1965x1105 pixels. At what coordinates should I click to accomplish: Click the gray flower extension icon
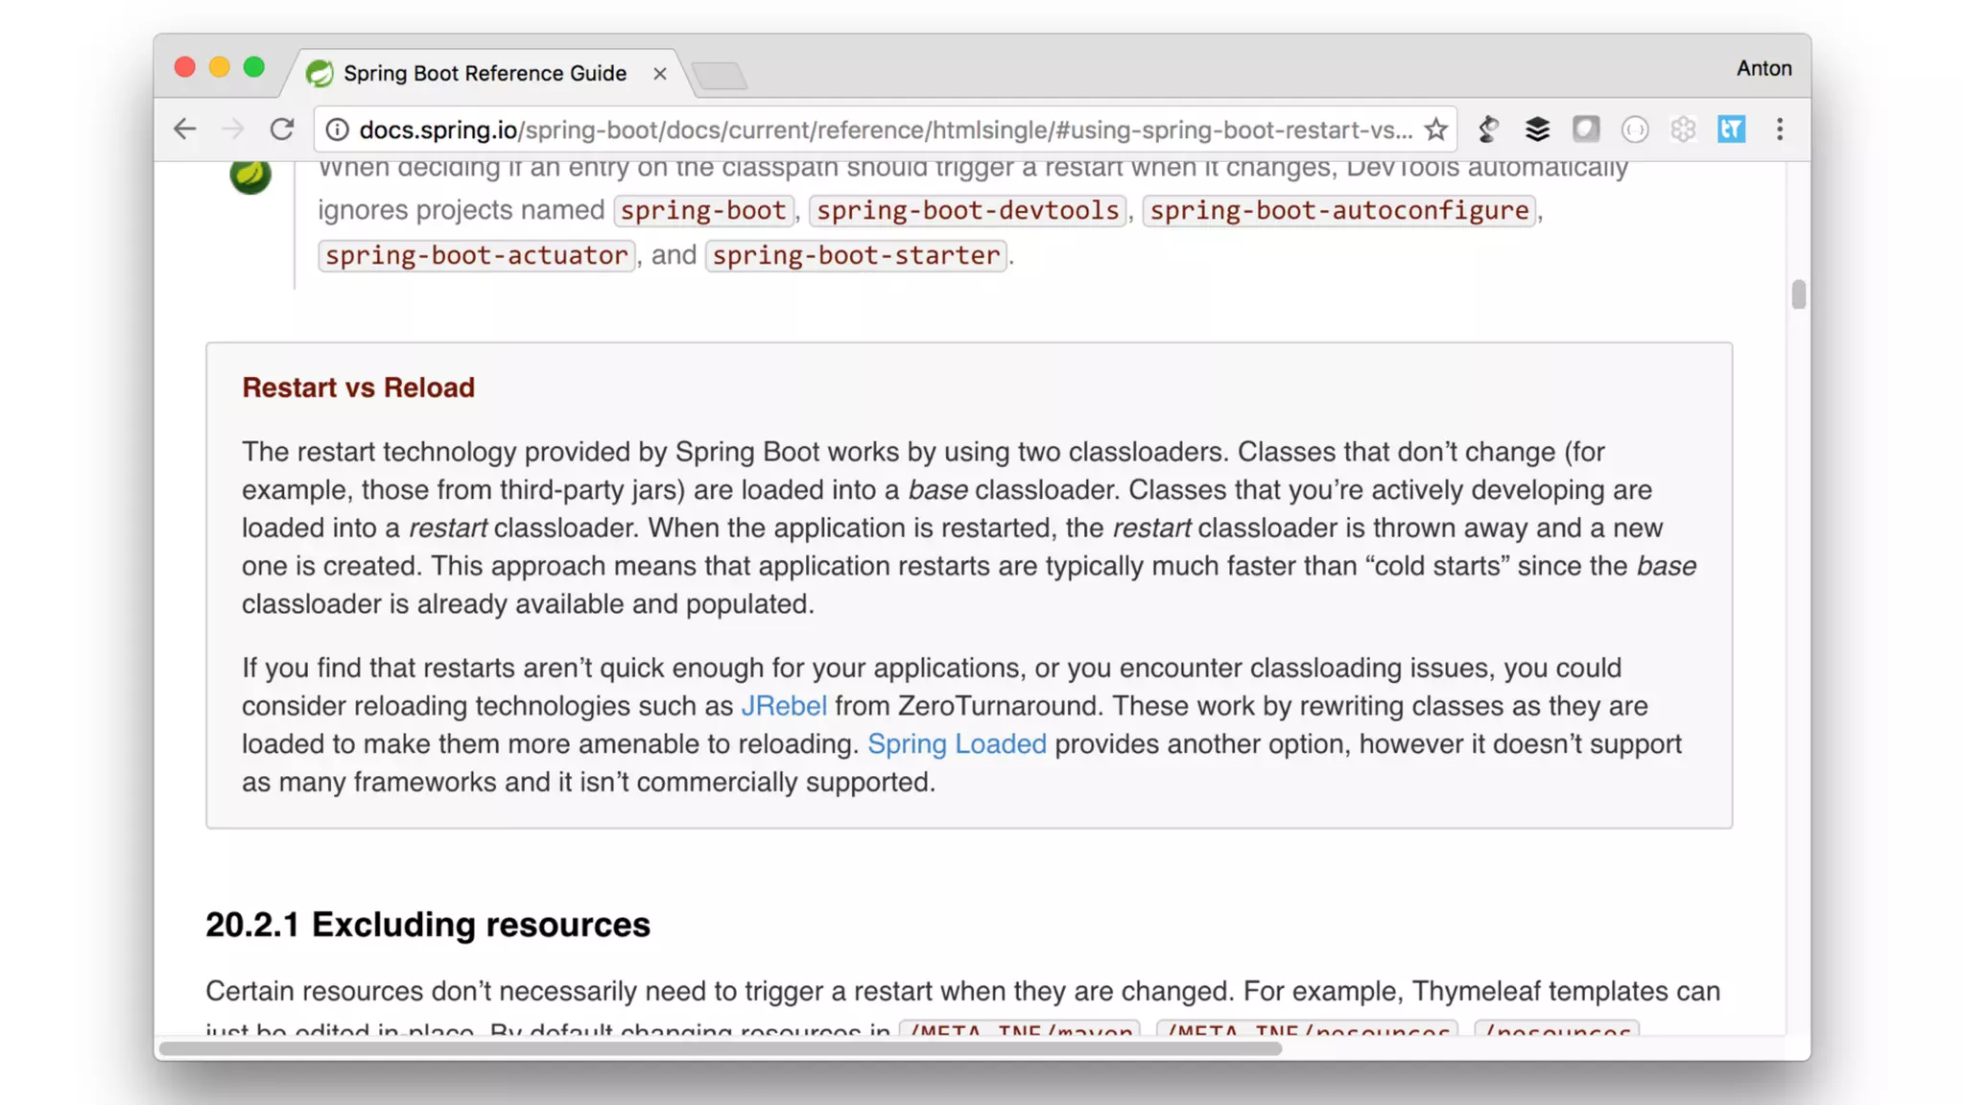(1683, 129)
